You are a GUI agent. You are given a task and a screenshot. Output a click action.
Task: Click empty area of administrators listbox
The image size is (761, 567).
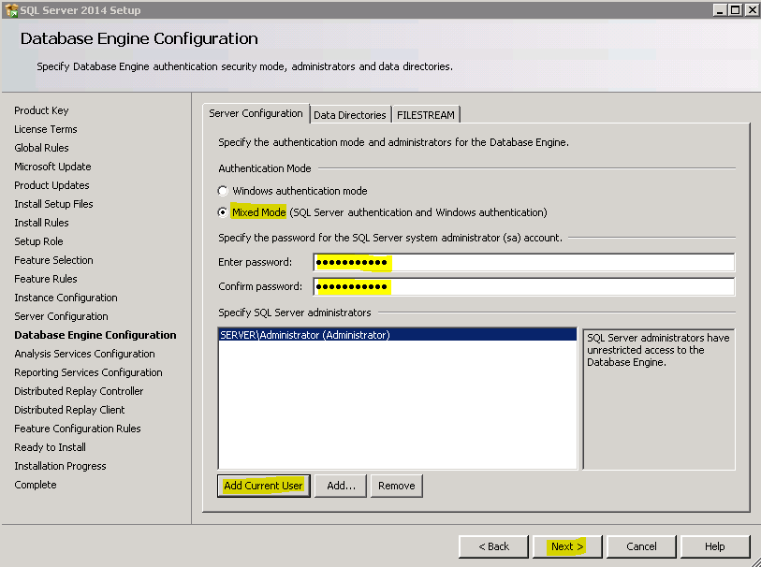point(398,405)
